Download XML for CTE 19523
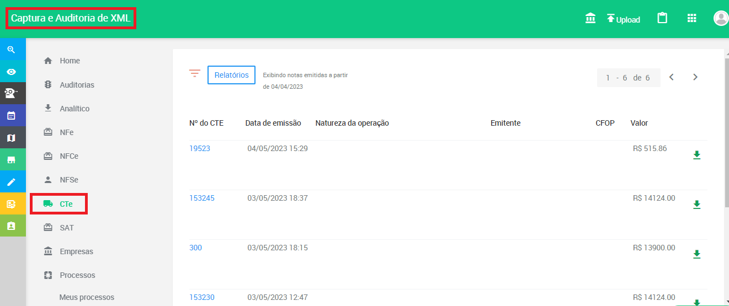This screenshot has height=306, width=729. (x=696, y=155)
